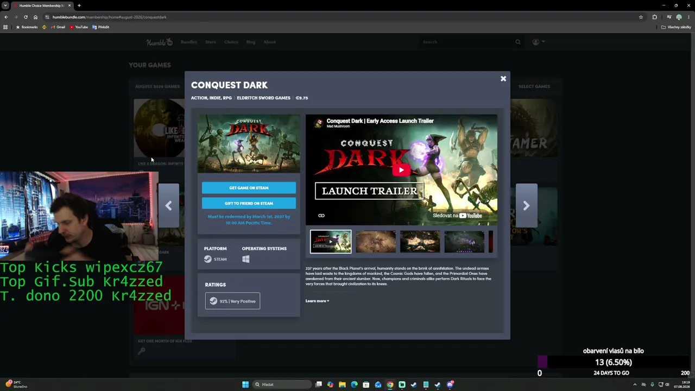This screenshot has width=695, height=391.
Task: Open Chrome profile avatar
Action: coord(679,17)
